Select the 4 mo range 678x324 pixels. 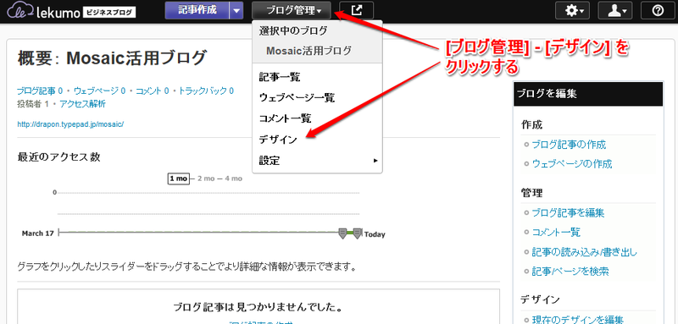point(234,178)
